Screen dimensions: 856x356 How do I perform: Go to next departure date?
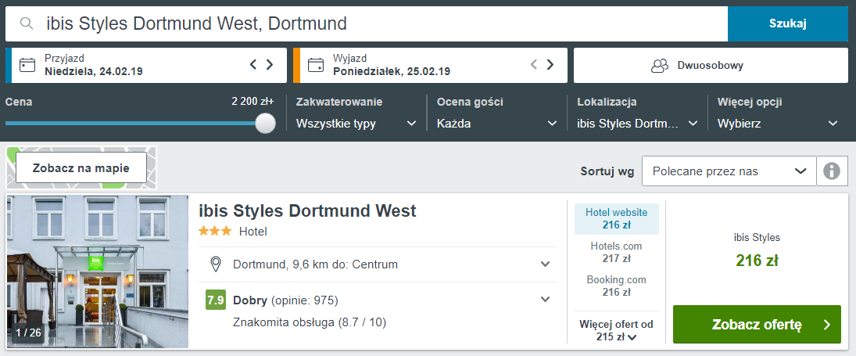pos(550,64)
